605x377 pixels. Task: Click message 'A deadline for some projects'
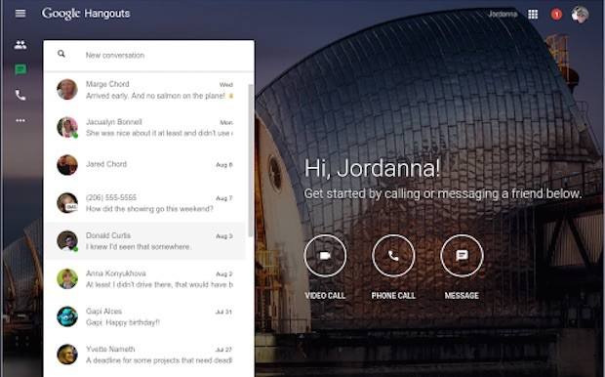[x=159, y=360]
